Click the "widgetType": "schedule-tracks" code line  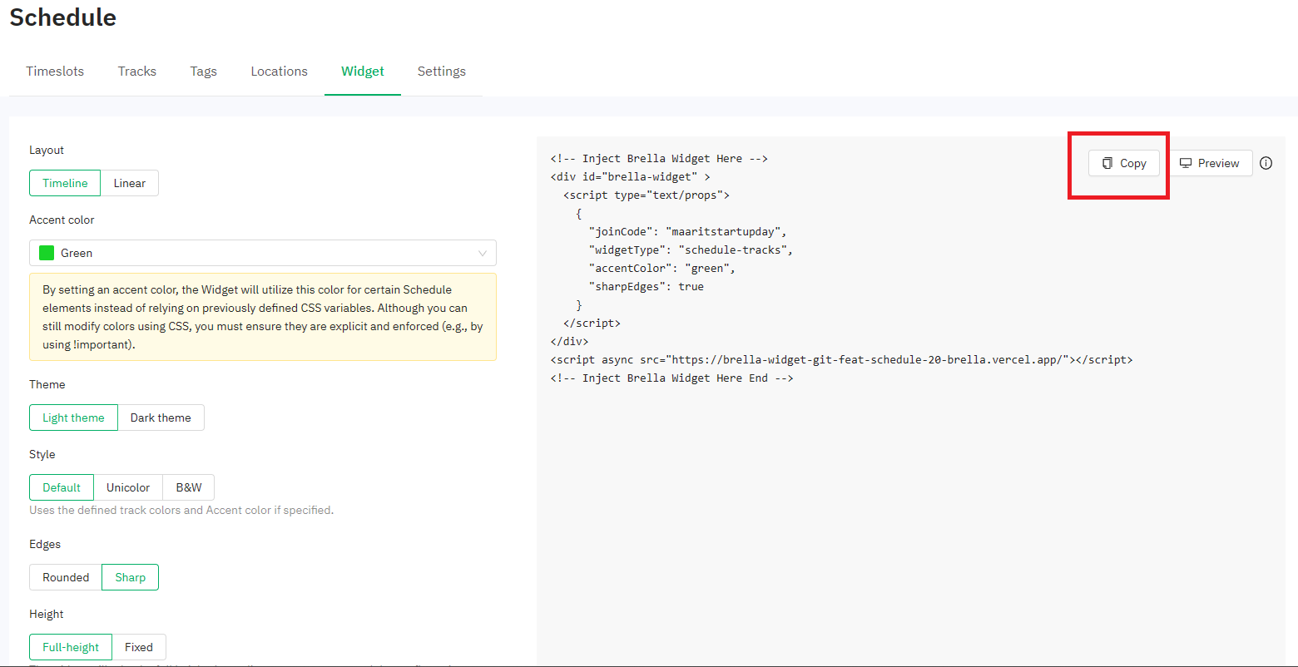tap(691, 250)
